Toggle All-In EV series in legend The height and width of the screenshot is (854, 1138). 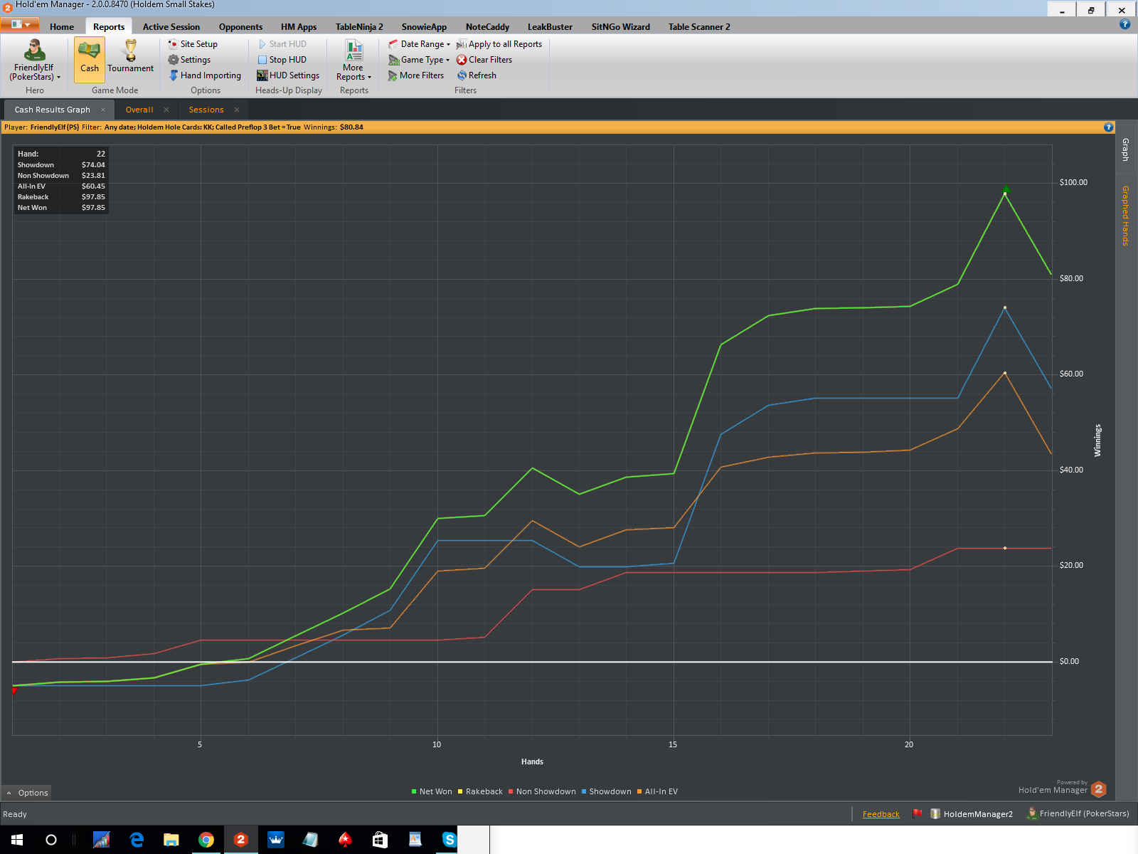[657, 791]
